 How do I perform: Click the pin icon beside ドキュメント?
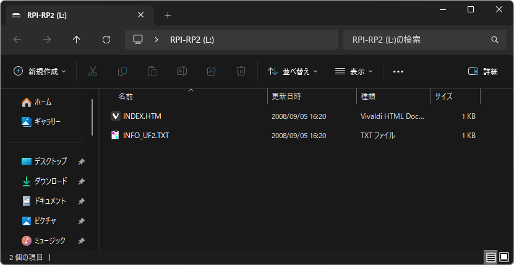pyautogui.click(x=81, y=201)
